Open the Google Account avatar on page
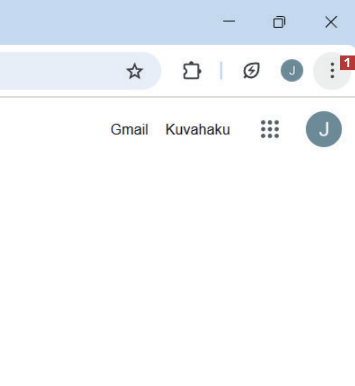The width and height of the screenshot is (355, 386). pyautogui.click(x=323, y=129)
